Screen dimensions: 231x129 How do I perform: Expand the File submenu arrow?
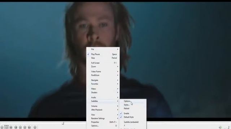coord(118,49)
